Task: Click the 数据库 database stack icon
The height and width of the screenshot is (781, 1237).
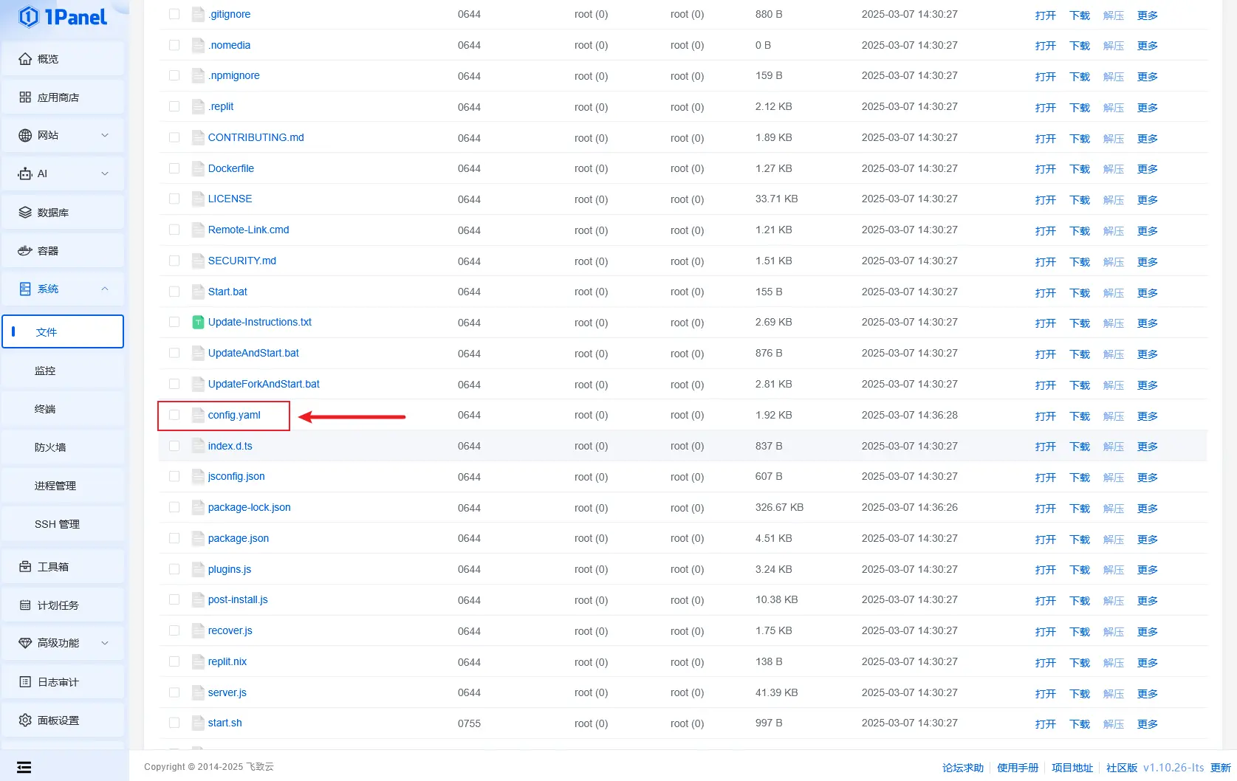Action: [25, 213]
